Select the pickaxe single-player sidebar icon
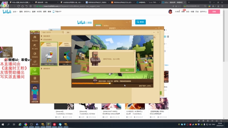Screen dimensions: 228x128 (x=35, y=47)
